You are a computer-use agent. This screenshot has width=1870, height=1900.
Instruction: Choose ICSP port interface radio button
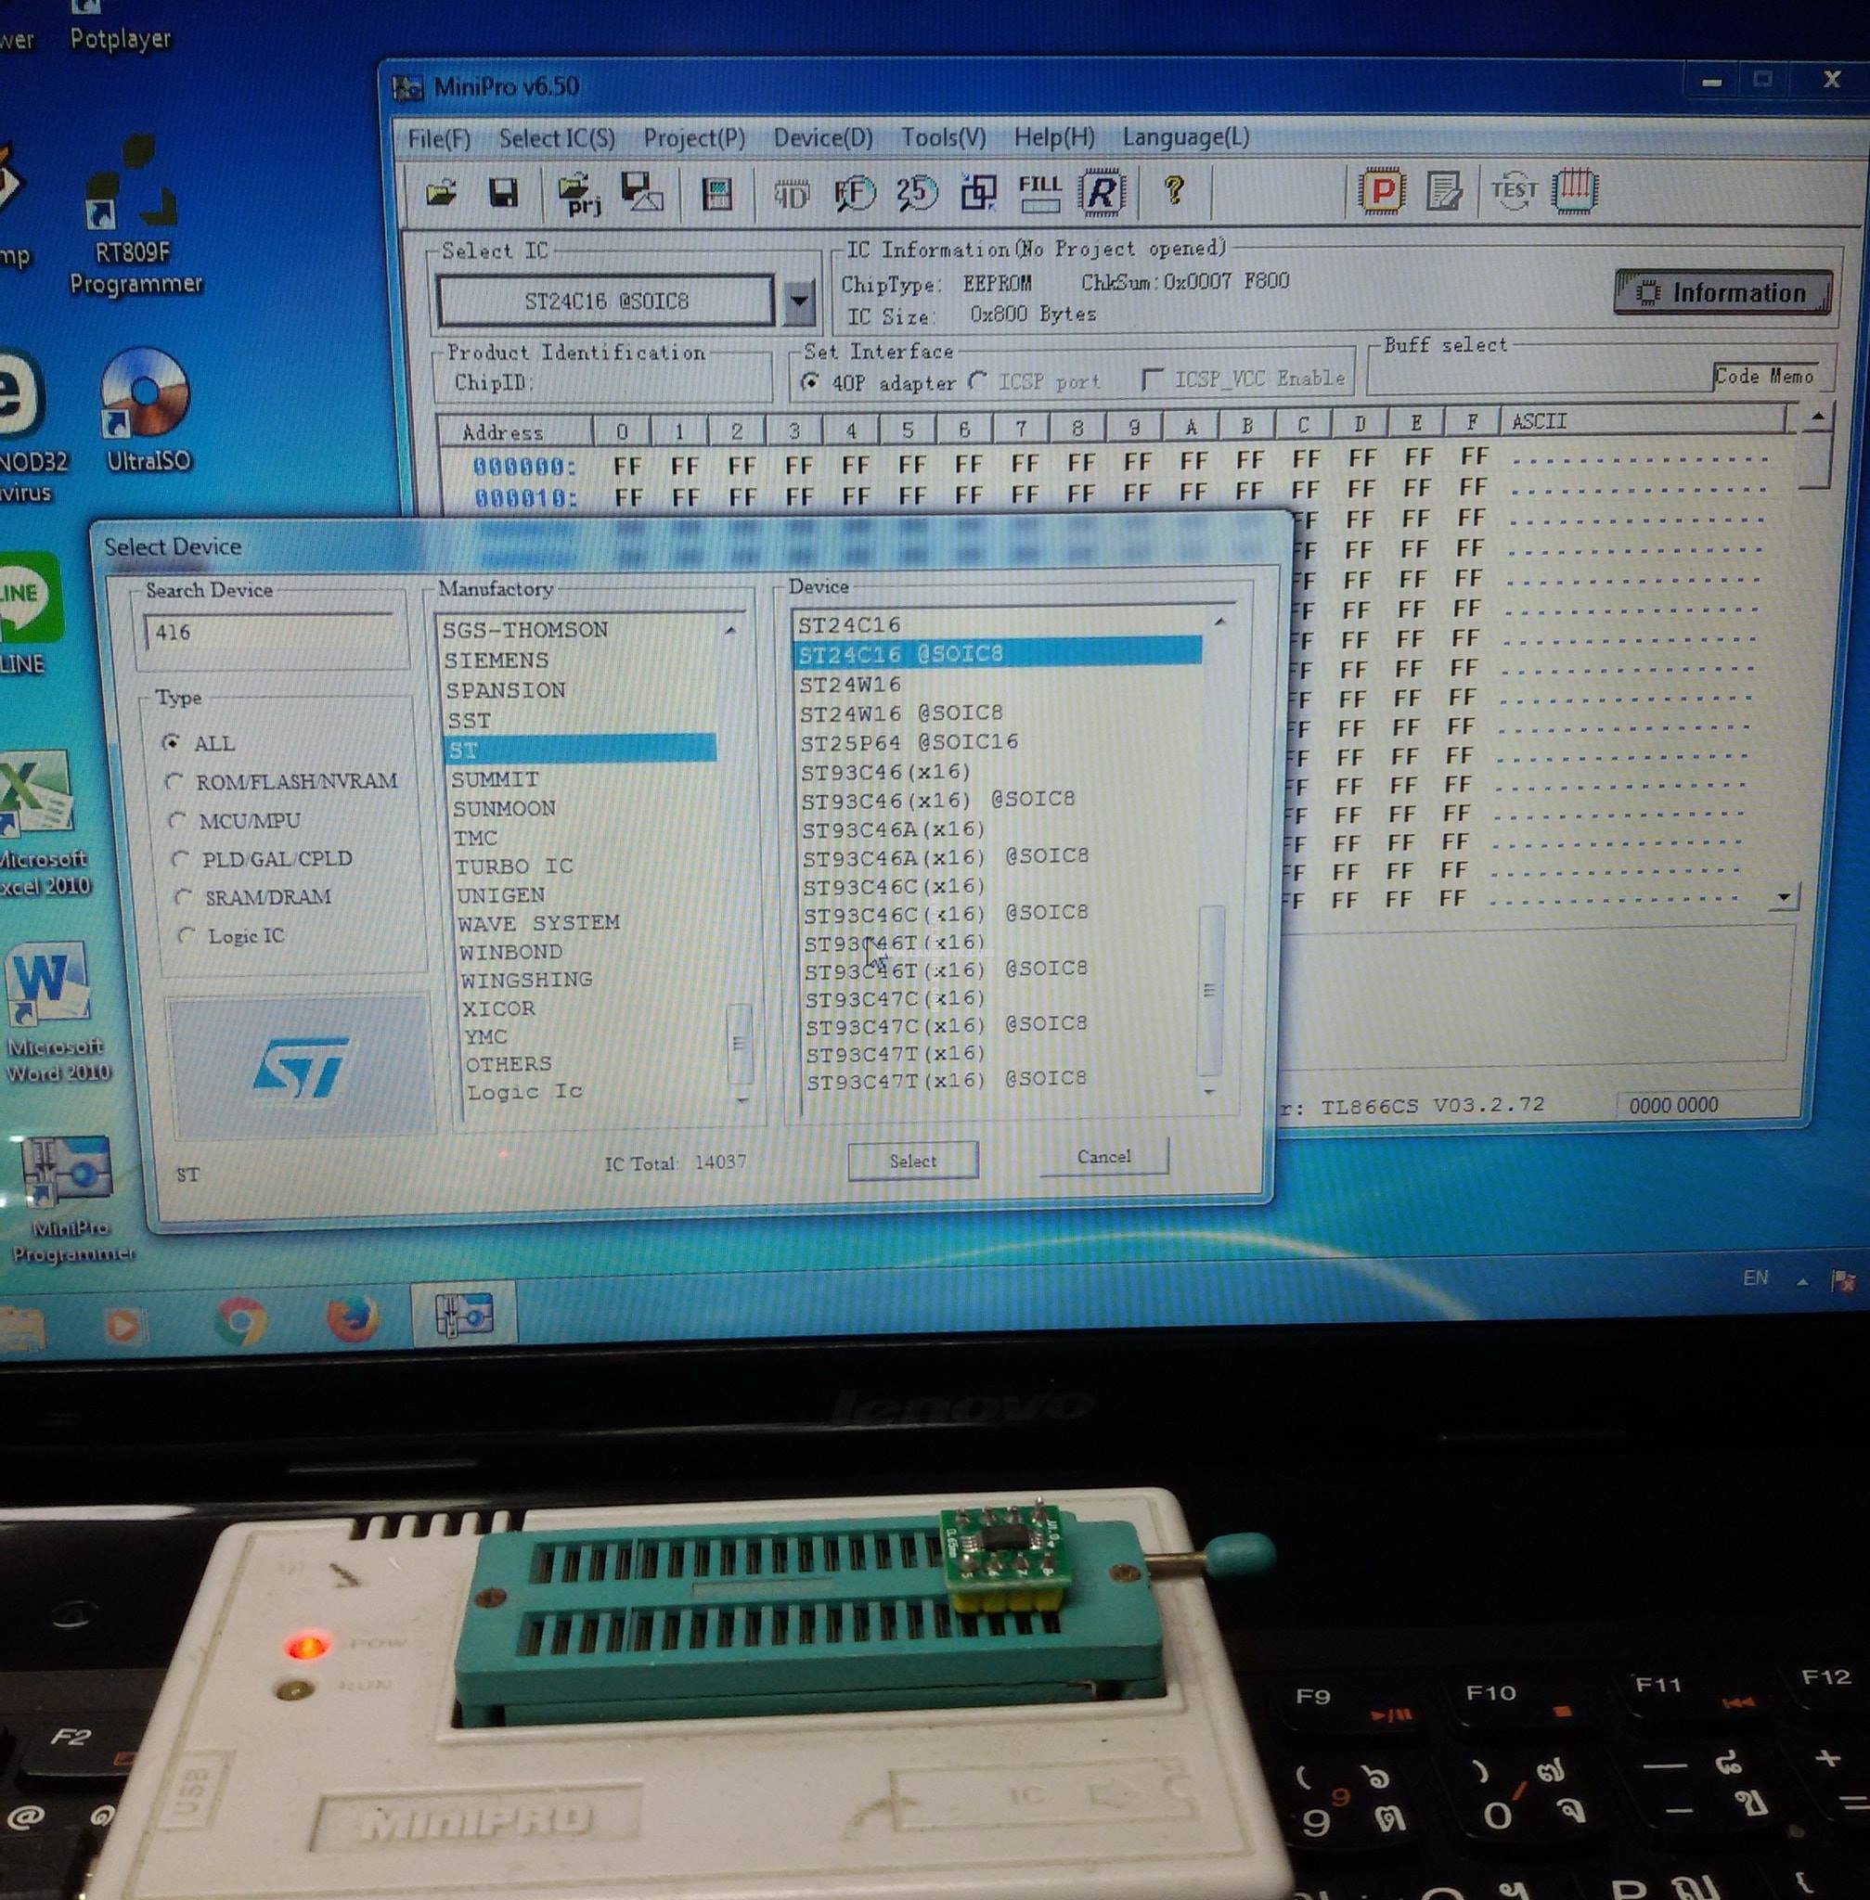(x=977, y=380)
